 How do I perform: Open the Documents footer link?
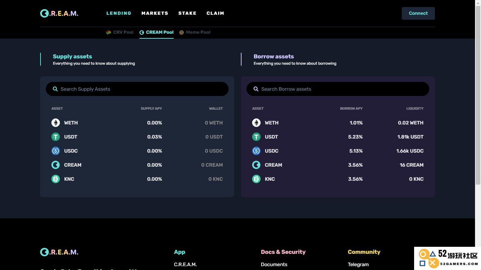click(x=274, y=264)
